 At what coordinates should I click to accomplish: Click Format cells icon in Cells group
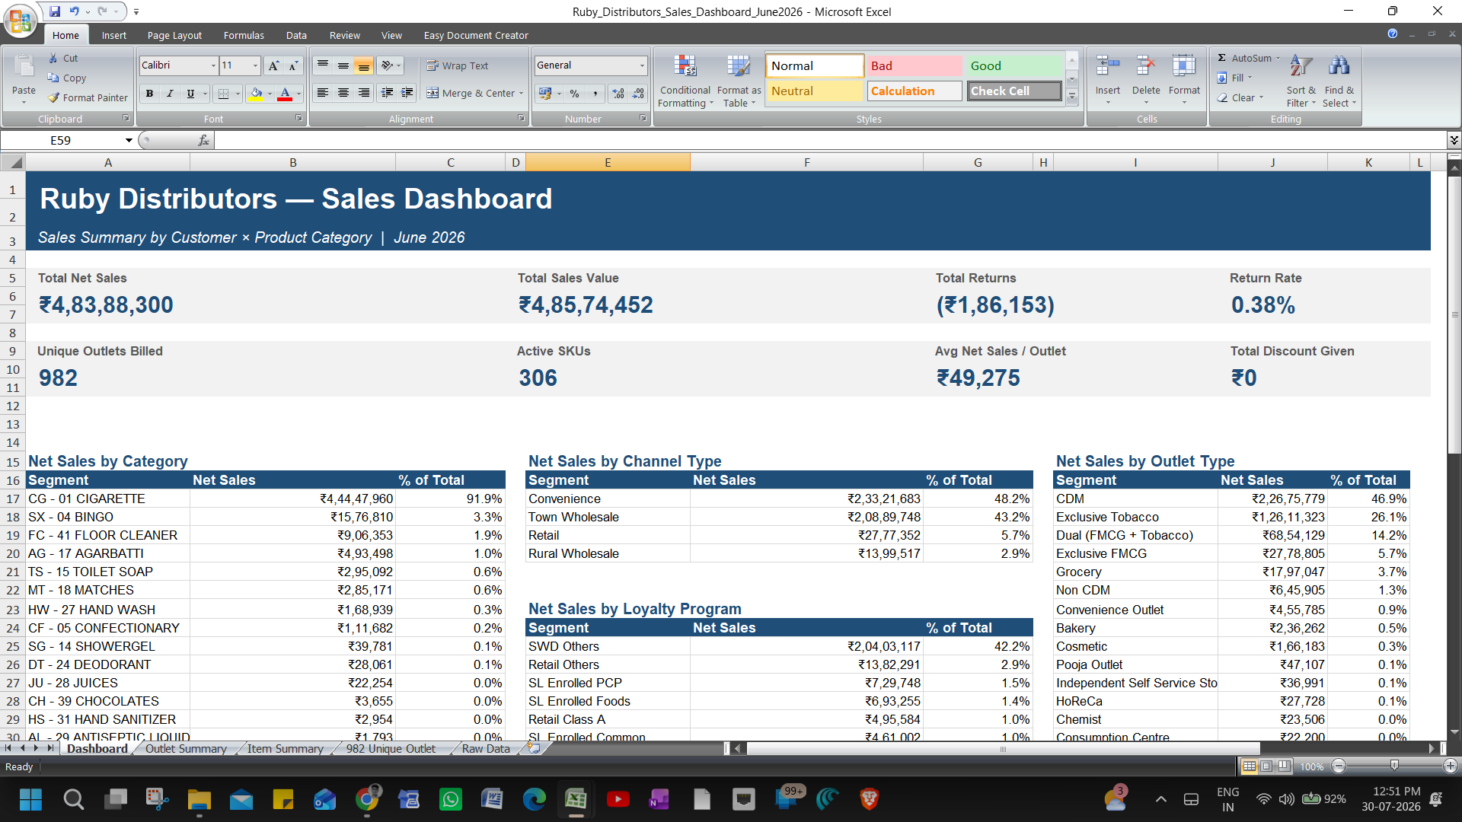(x=1184, y=66)
